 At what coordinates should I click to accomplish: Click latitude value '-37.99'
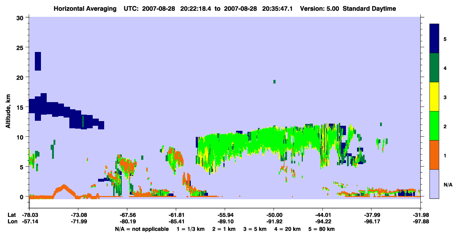[x=371, y=215]
